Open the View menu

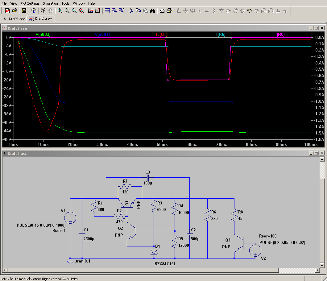14,3
